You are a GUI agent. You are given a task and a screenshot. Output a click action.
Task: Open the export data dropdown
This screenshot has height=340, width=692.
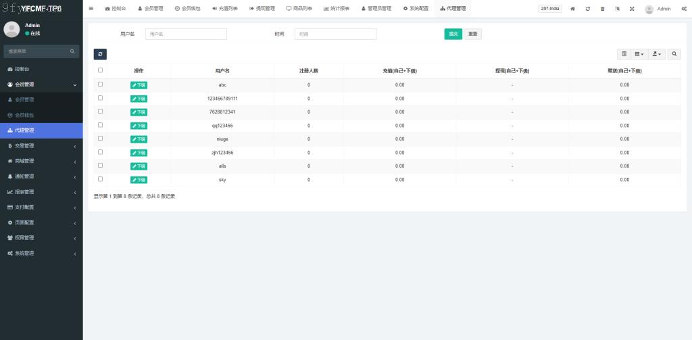pos(657,54)
